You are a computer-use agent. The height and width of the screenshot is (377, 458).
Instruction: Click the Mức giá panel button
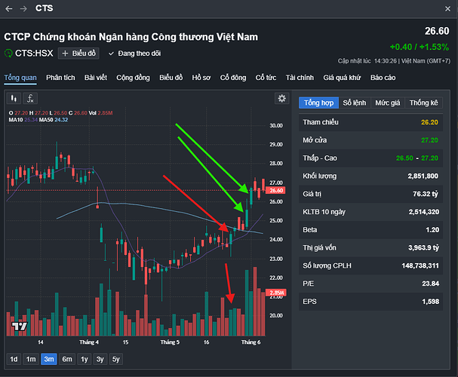389,103
